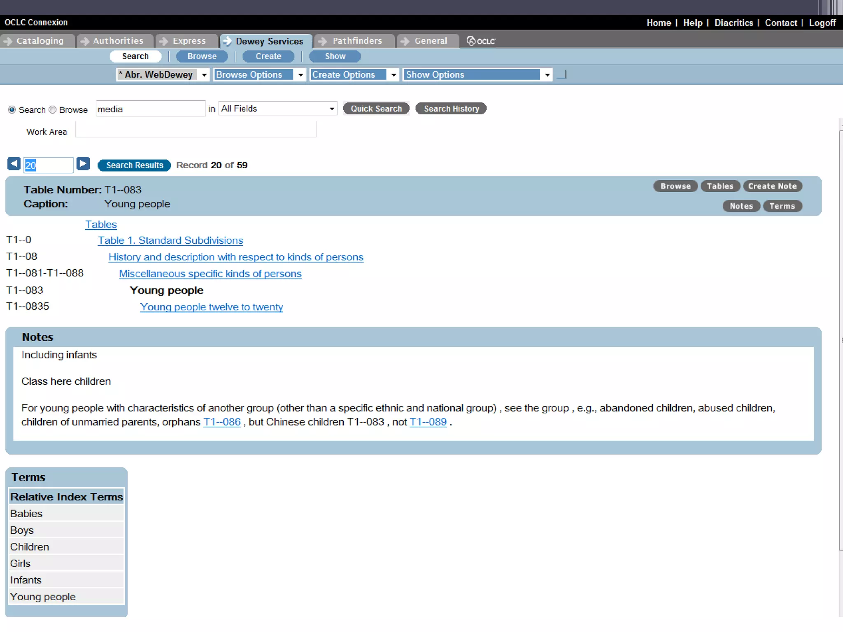The height and width of the screenshot is (632, 843).
Task: Click the page vertical scrollbar
Action: [841, 341]
